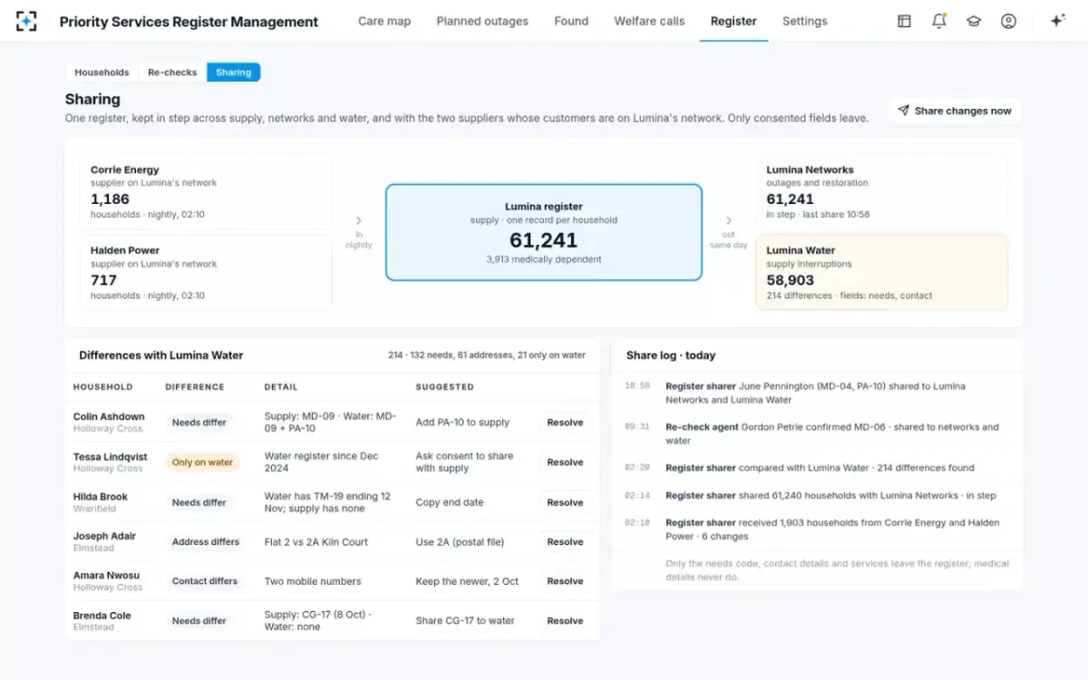Click Detail column header
This screenshot has height=680, width=1088.
pos(281,387)
